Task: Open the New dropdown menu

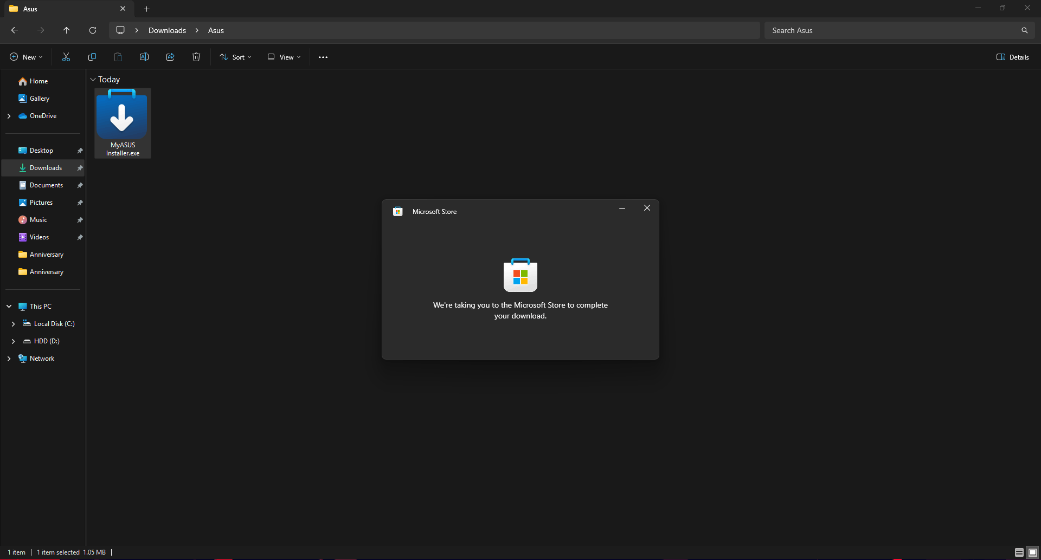Action: (x=26, y=57)
